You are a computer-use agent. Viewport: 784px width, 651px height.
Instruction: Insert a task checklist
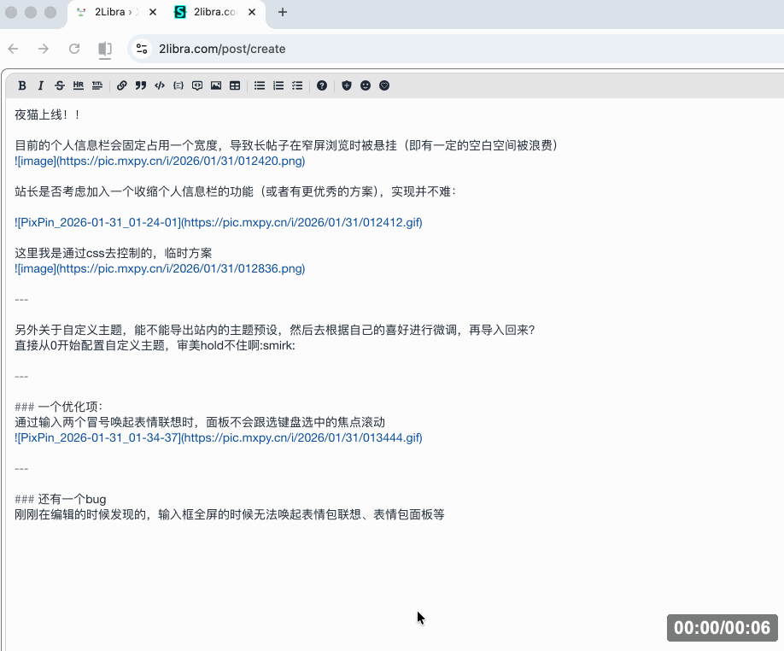click(x=297, y=85)
